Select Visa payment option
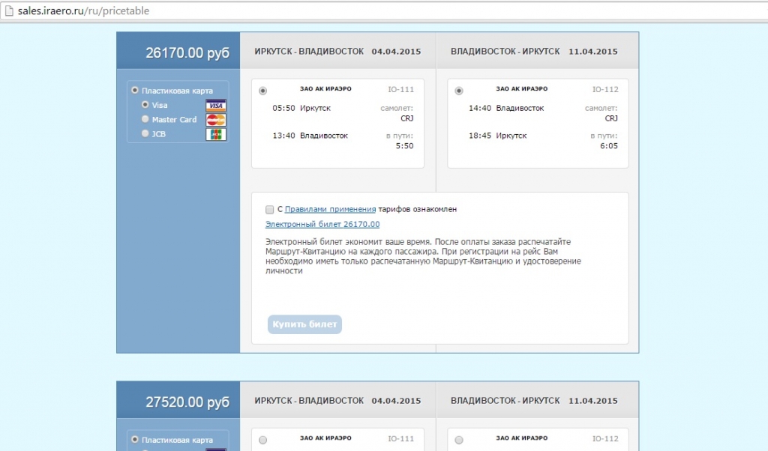This screenshot has height=451, width=768. 145,105
